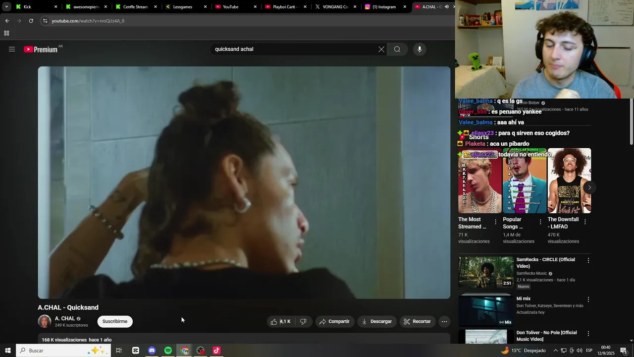Open the weather 15°C Despejado widget
634x357 pixels.
(x=523, y=351)
